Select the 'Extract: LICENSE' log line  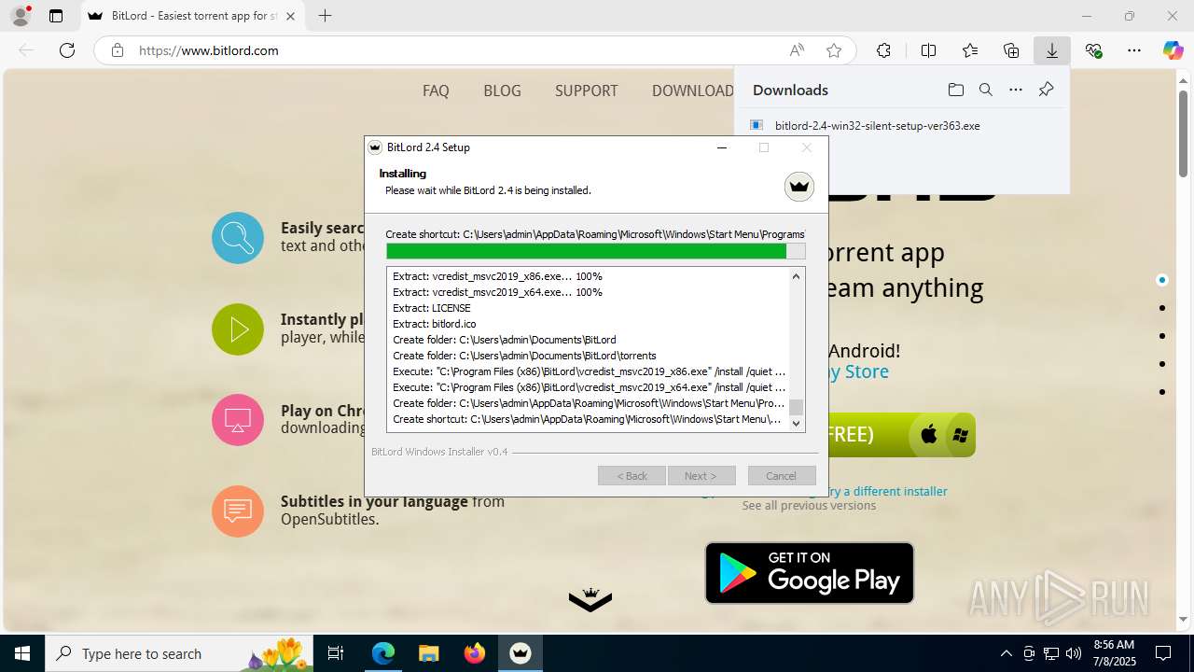[x=432, y=308]
